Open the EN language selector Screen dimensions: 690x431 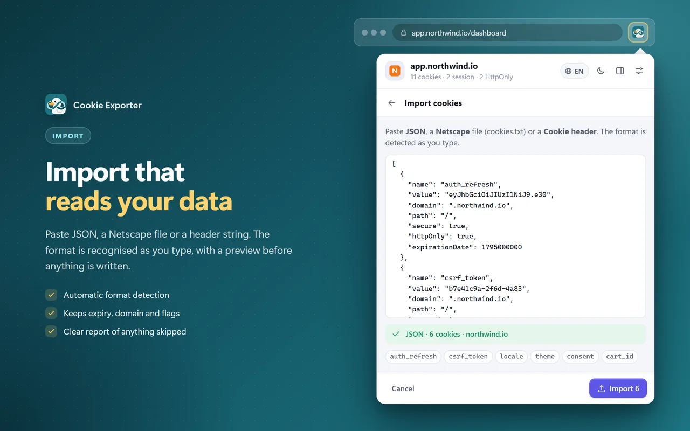(575, 71)
